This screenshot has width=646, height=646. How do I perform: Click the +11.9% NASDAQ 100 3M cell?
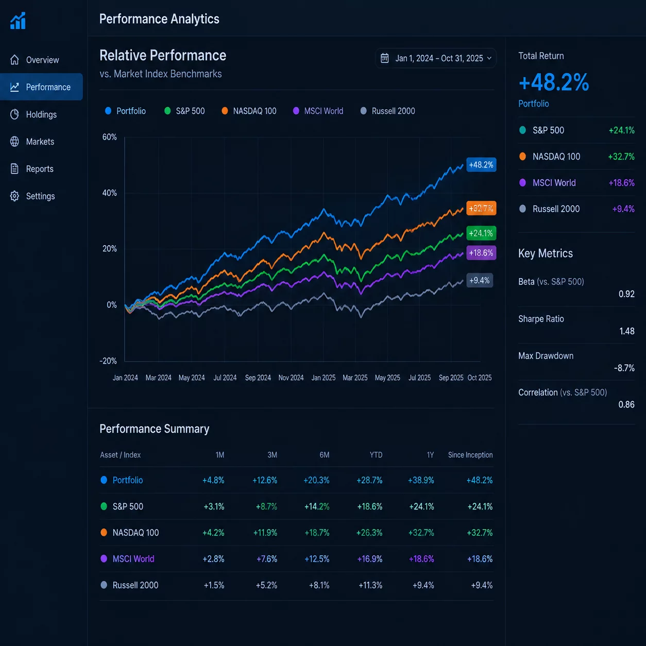click(x=265, y=533)
